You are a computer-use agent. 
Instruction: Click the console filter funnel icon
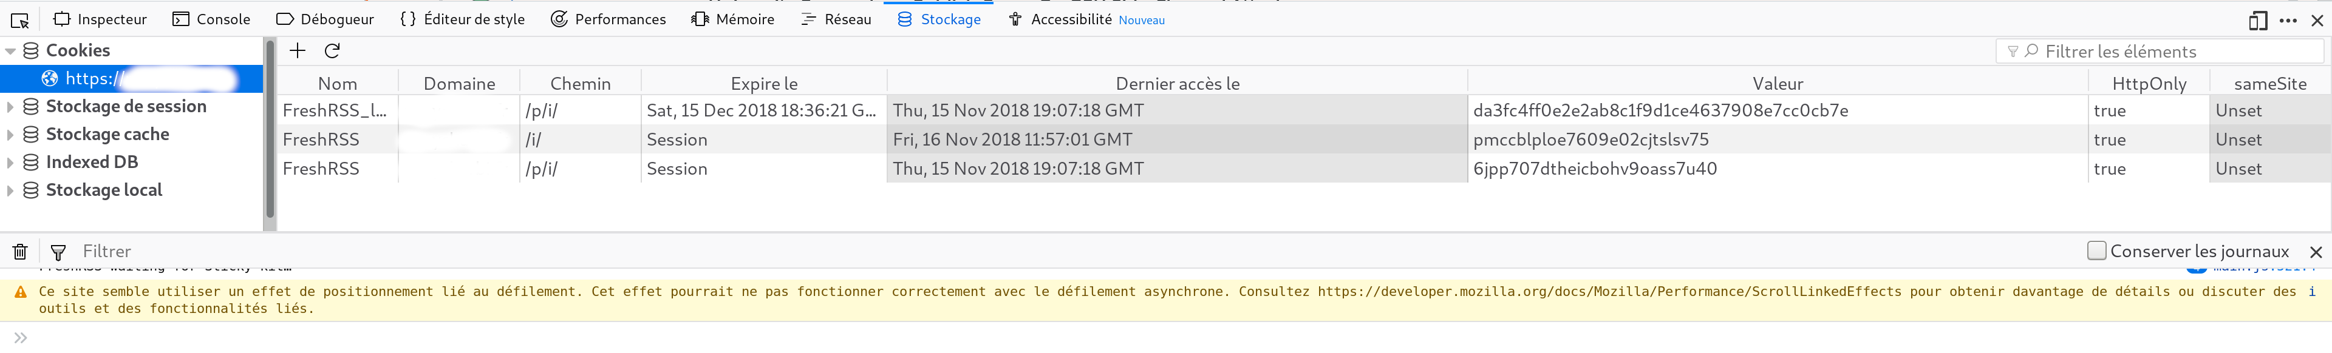(58, 252)
